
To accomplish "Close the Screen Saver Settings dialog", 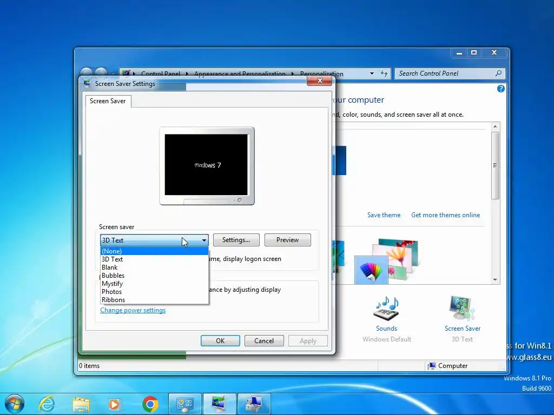I will point(320,81).
